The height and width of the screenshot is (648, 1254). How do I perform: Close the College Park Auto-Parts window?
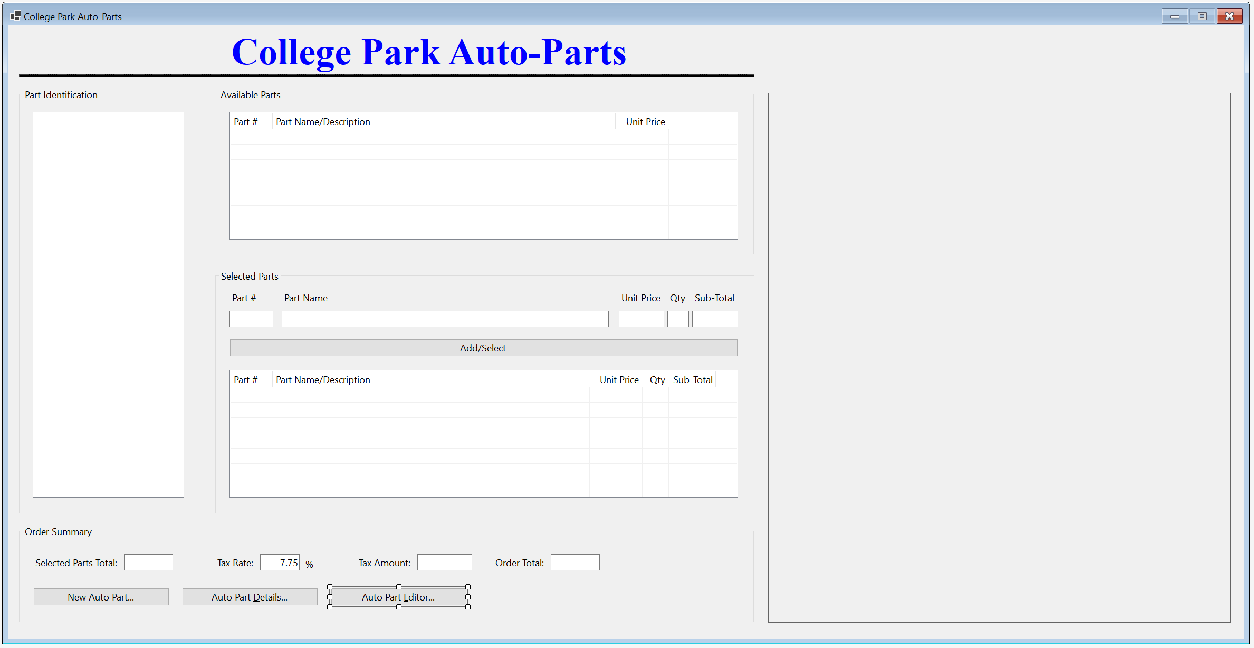[1230, 16]
